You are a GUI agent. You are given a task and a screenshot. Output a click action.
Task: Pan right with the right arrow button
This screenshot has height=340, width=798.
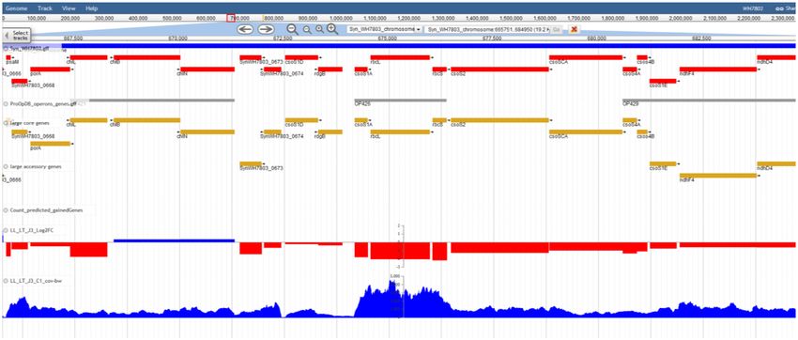coord(267,29)
